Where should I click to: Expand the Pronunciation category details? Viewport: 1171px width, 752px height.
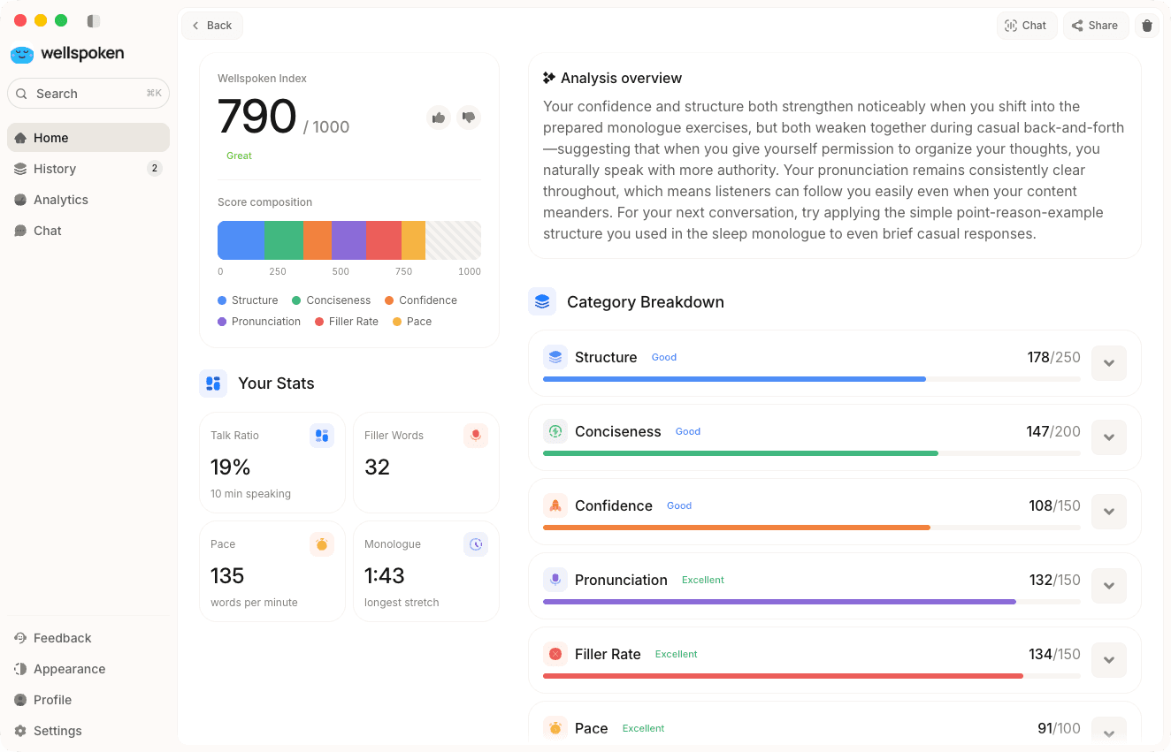click(1109, 586)
